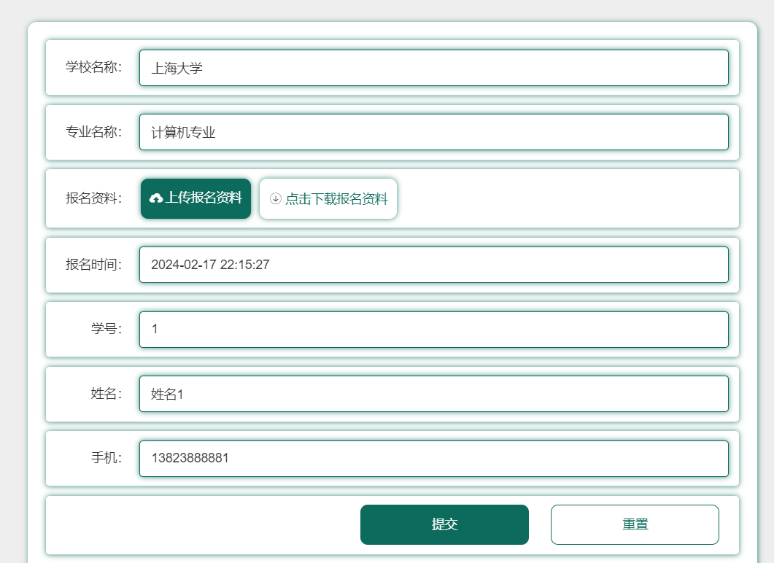Select the 专业名称 field containing 计算机专业
This screenshot has width=774, height=563.
(x=434, y=132)
